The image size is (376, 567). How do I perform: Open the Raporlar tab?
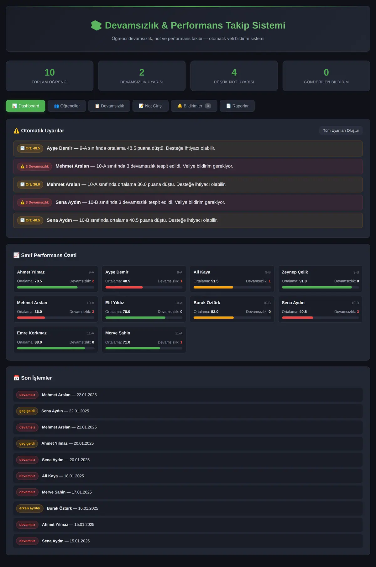coord(237,106)
